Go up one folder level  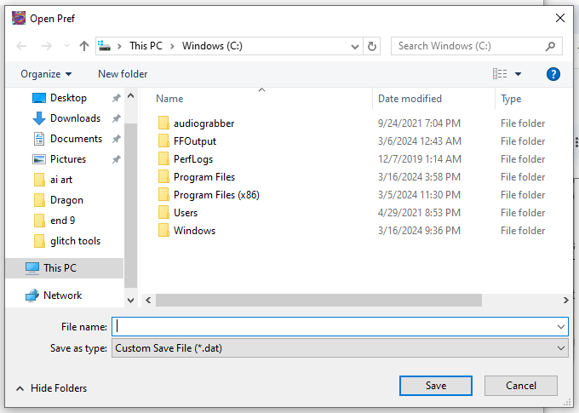pyautogui.click(x=84, y=46)
